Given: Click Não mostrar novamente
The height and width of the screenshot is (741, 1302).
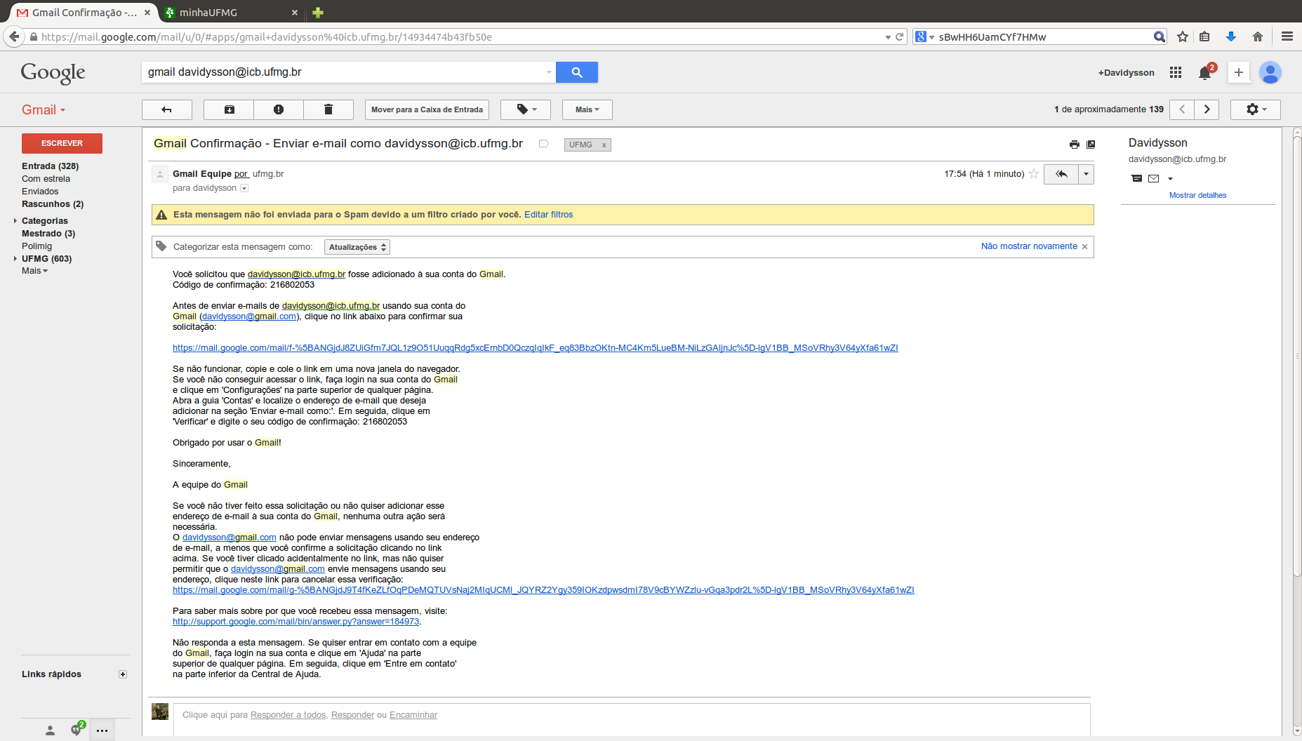Looking at the screenshot, I should 1029,246.
